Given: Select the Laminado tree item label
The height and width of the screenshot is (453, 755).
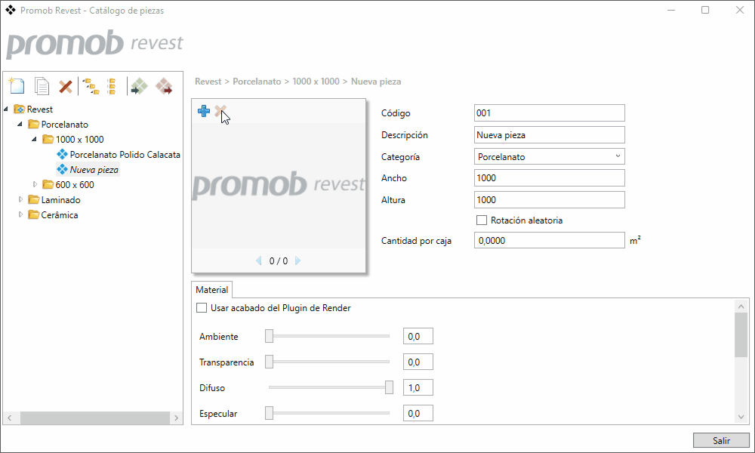Looking at the screenshot, I should click(x=60, y=199).
